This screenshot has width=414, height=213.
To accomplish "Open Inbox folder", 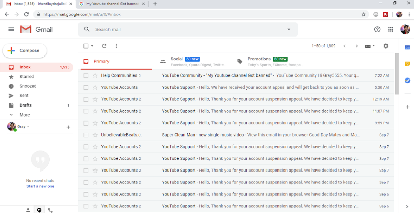I will point(37,67).
